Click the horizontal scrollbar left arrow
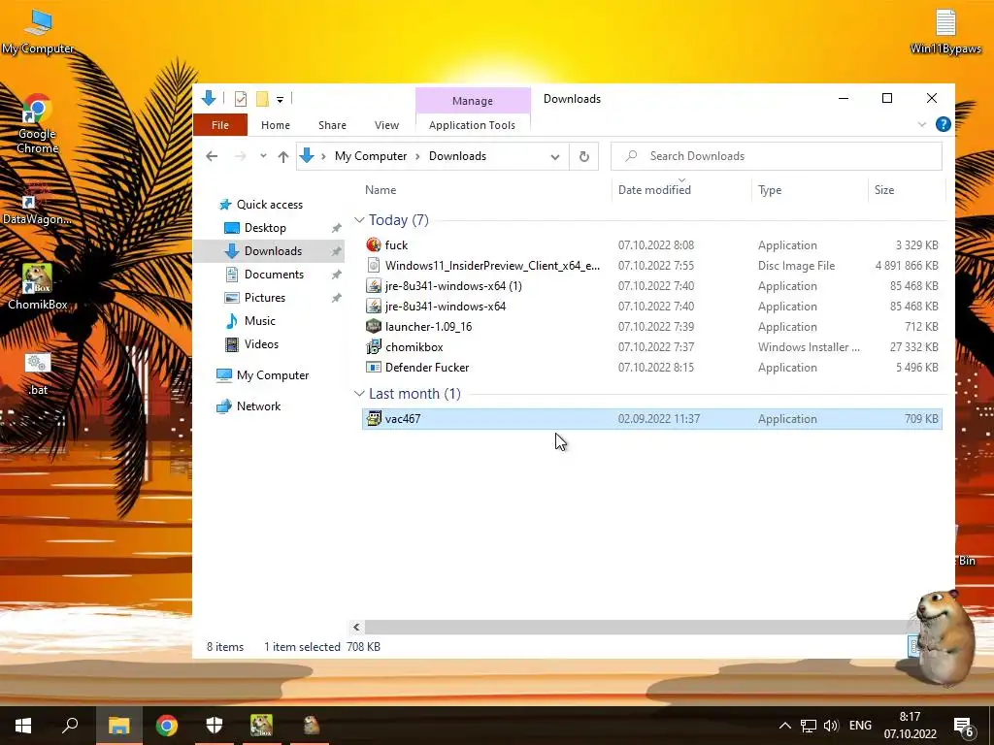Viewport: 994px width, 745px height. tap(356, 628)
